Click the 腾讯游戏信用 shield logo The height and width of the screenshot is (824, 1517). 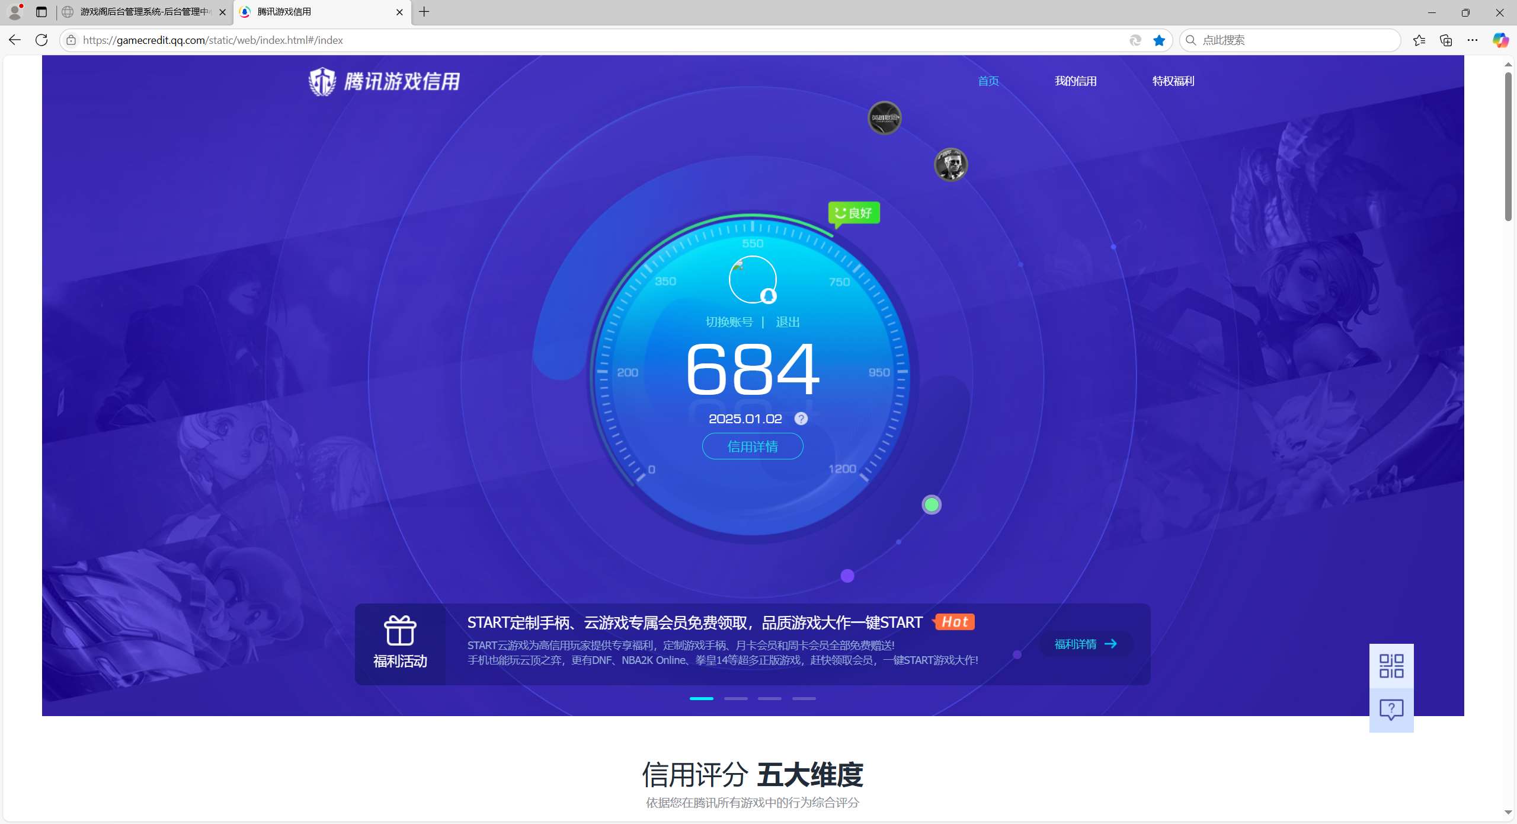(323, 81)
